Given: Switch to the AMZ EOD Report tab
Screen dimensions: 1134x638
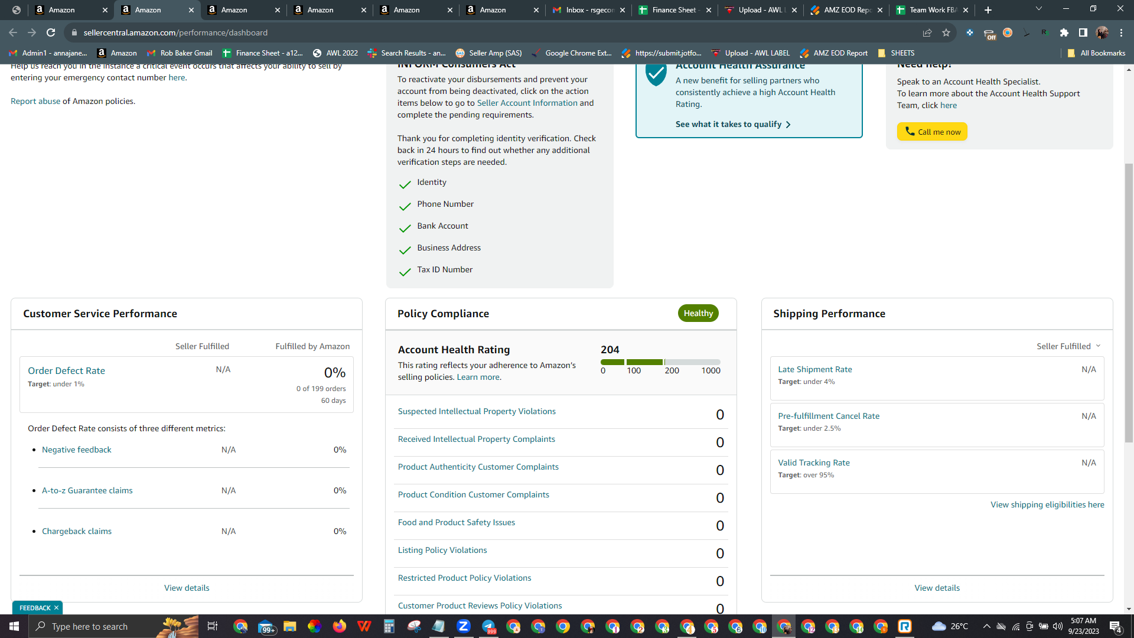Looking at the screenshot, I should click(845, 10).
